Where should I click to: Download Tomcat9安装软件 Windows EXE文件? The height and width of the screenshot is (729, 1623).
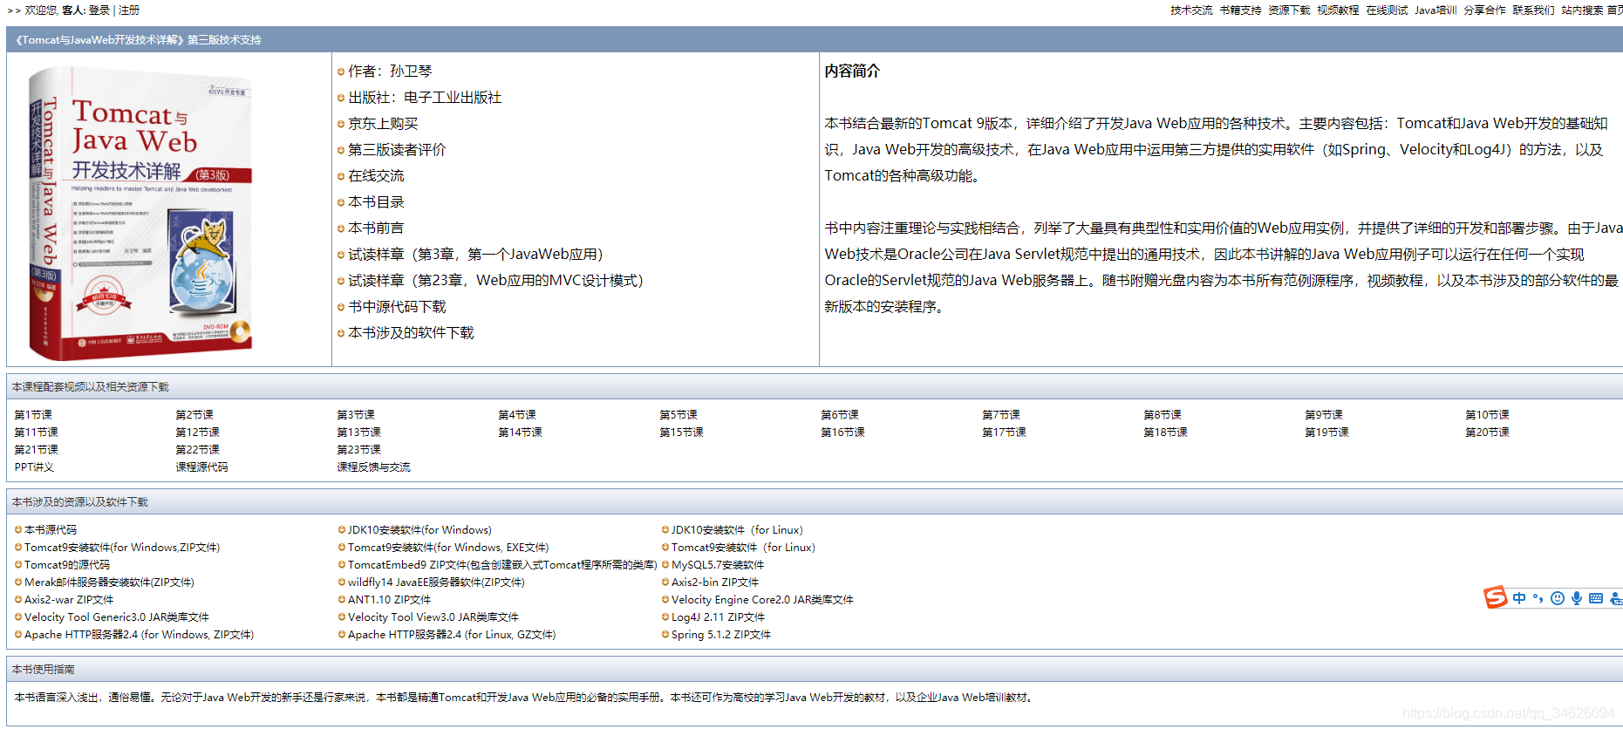448,548
